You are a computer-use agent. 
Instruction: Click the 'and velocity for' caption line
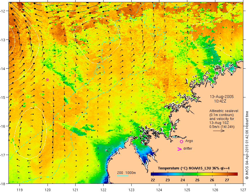(222, 119)
